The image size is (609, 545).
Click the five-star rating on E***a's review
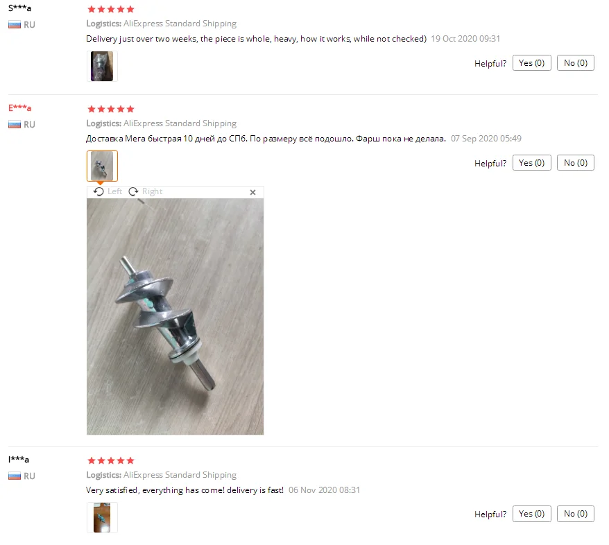[x=111, y=109]
